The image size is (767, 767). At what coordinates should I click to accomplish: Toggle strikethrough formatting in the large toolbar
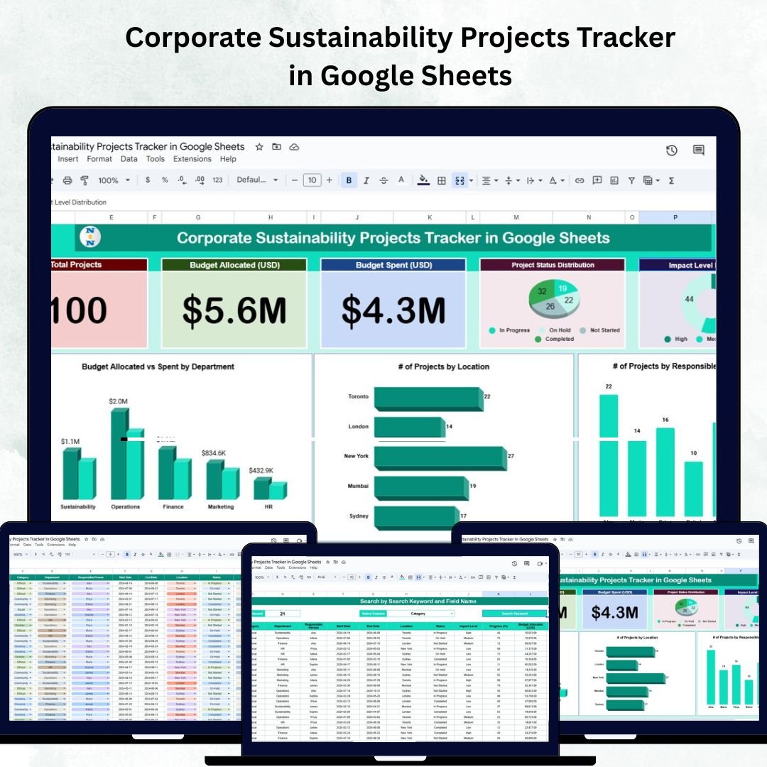click(x=384, y=180)
